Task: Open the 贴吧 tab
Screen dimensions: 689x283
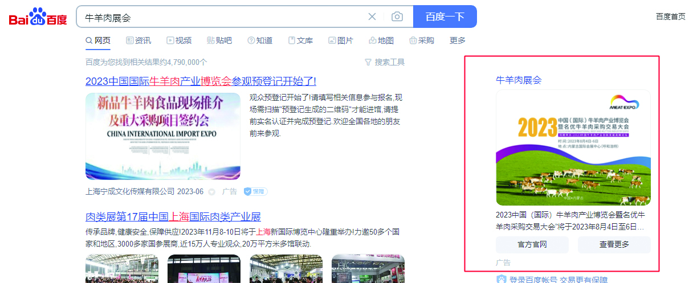Action: pyautogui.click(x=219, y=40)
